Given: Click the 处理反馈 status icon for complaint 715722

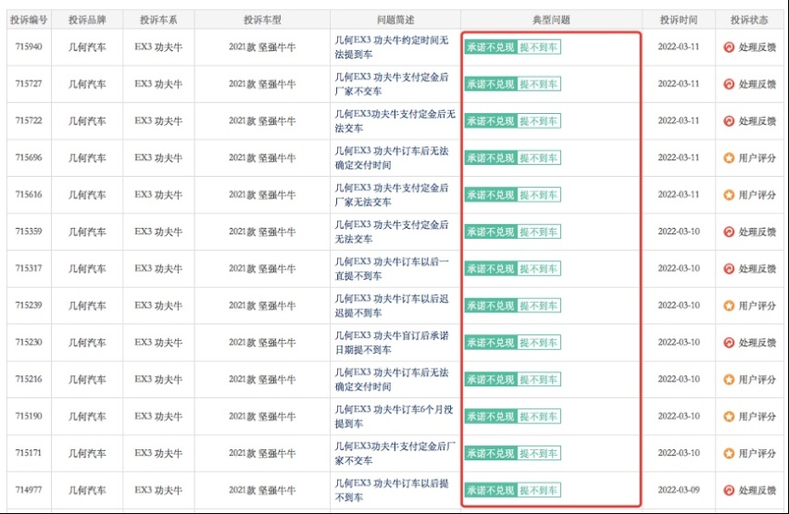Looking at the screenshot, I should [729, 120].
